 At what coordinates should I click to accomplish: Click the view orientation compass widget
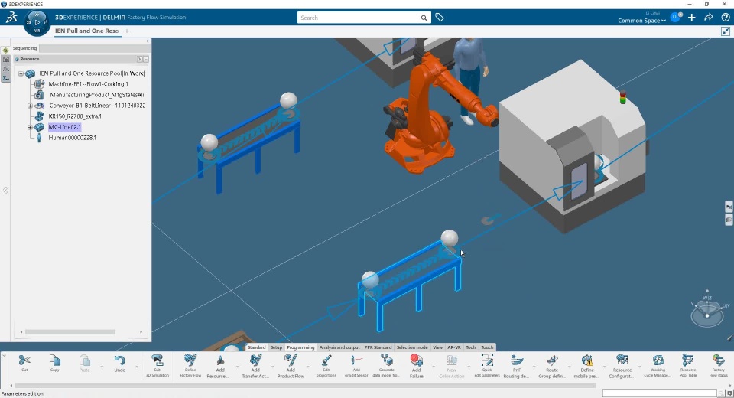click(x=706, y=309)
